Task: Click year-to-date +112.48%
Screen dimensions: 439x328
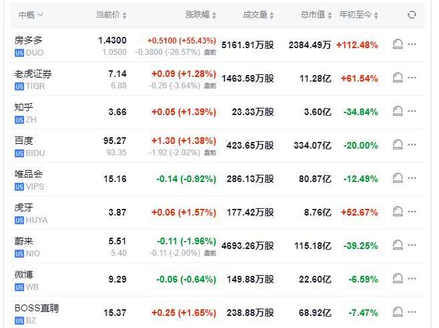Action: point(357,45)
